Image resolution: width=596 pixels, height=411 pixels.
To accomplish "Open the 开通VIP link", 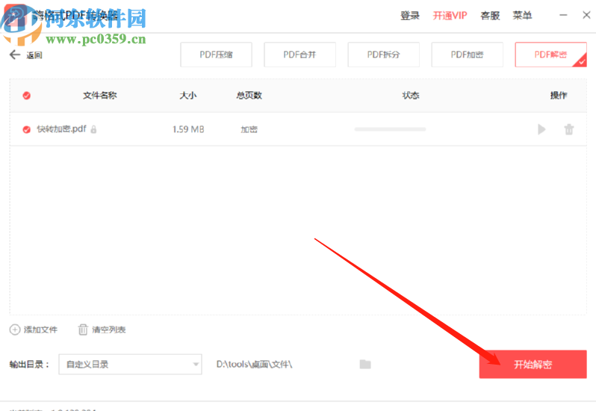I will click(x=450, y=16).
